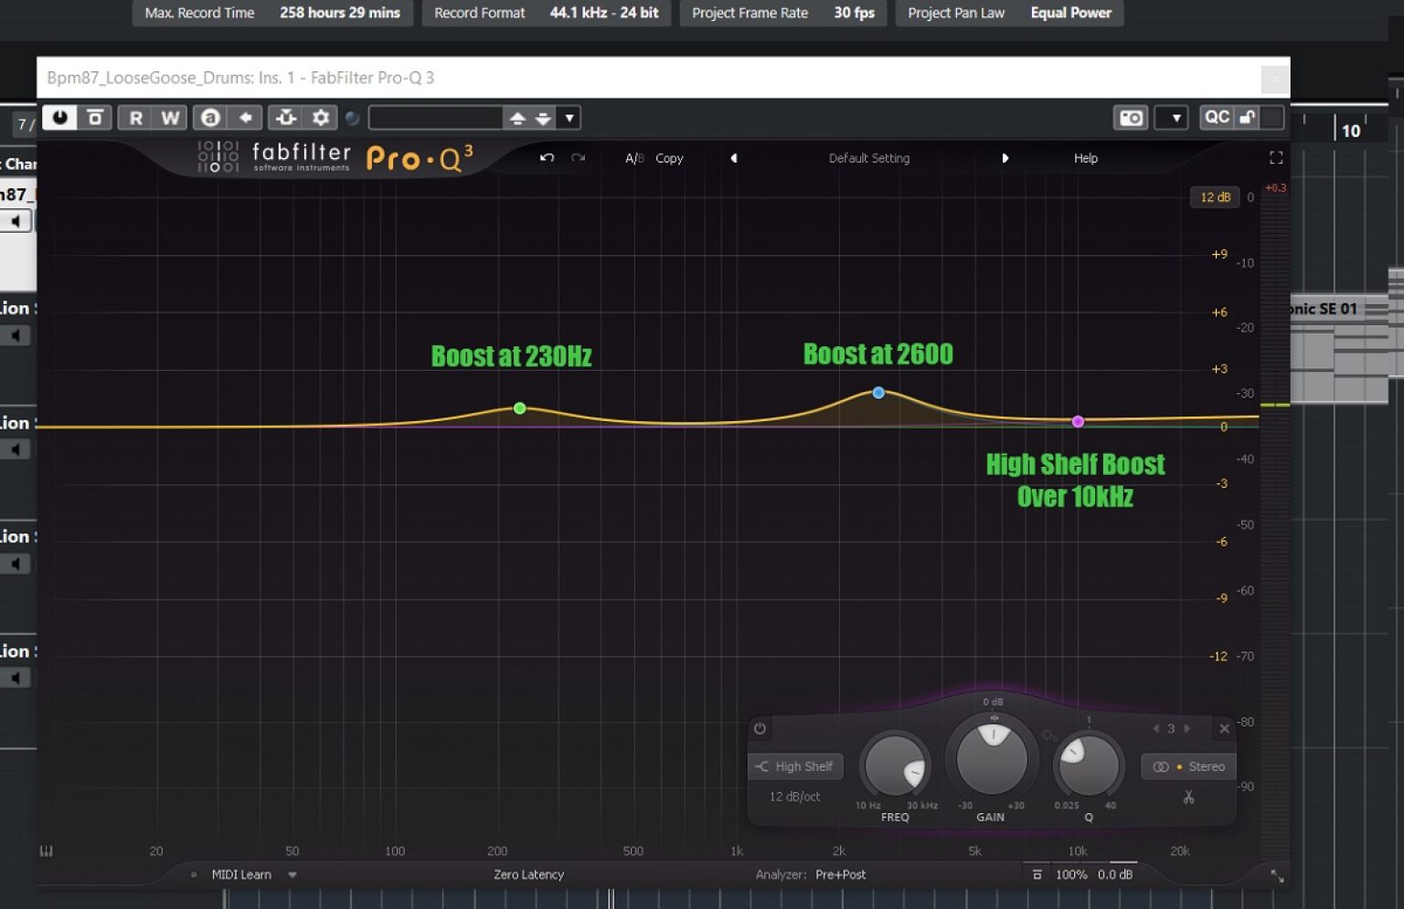The image size is (1404, 909).
Task: Click the Copy button next to A/B
Action: point(668,157)
